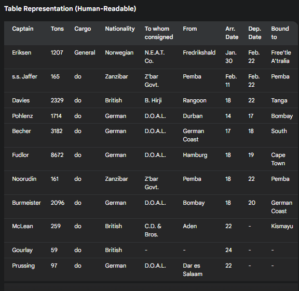Viewport: 299px width, 291px height.
Task: Click the 'General' cargo cell
Action: pos(85,52)
